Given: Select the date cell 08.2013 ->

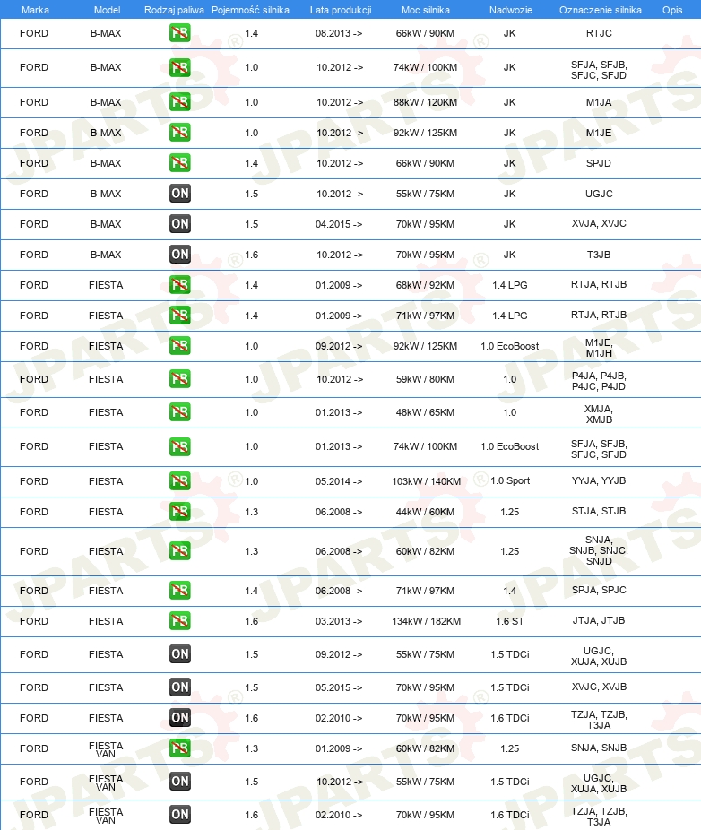Looking at the screenshot, I should pos(339,33).
